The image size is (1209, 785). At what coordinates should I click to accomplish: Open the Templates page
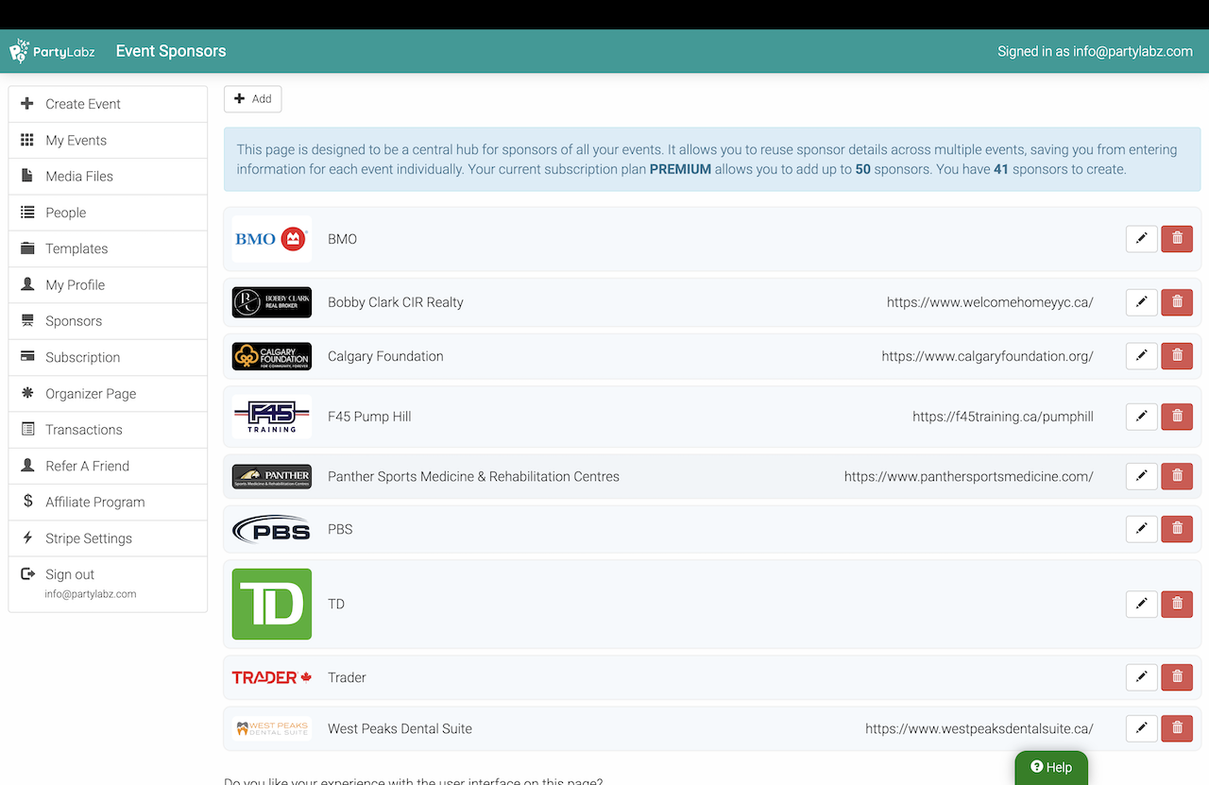point(108,248)
